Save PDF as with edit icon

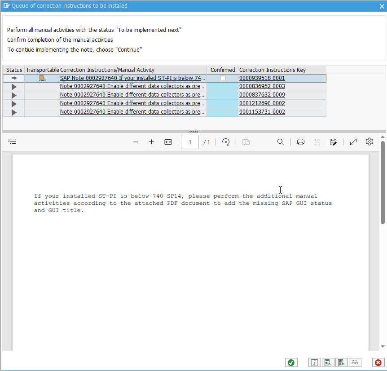click(x=333, y=142)
